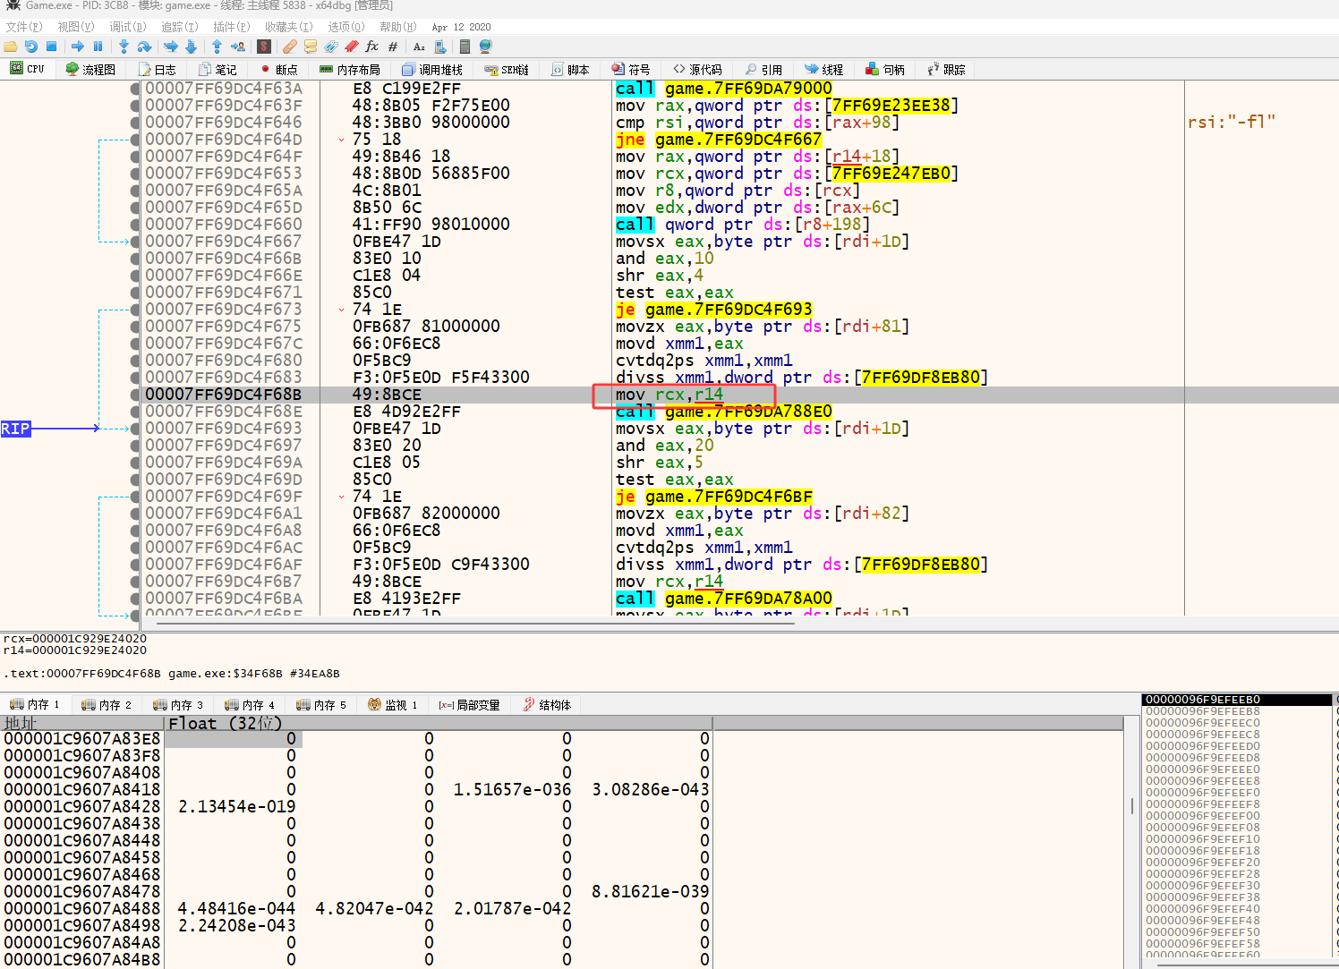Open the 插件 menu

pos(231,27)
